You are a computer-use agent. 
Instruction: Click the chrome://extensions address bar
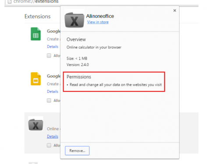click(102, 2)
